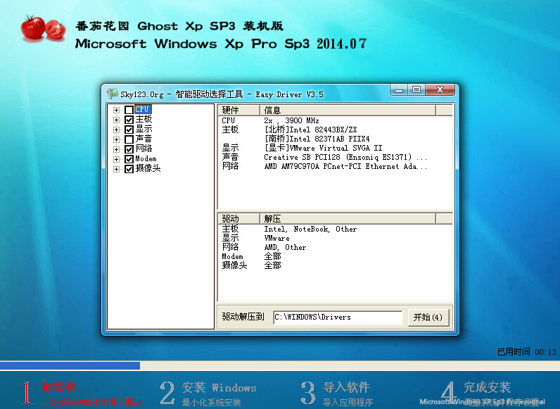This screenshot has width=560, height=409.
Task: Click the 信息 column header
Action: pyautogui.click(x=348, y=110)
